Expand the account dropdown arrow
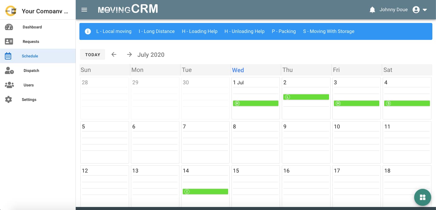 tap(425, 10)
